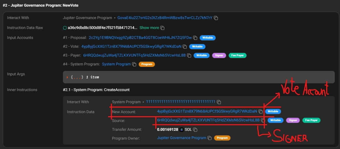Click the SOL token icon next to 0.00169128
The image size is (340, 149).
click(x=182, y=129)
